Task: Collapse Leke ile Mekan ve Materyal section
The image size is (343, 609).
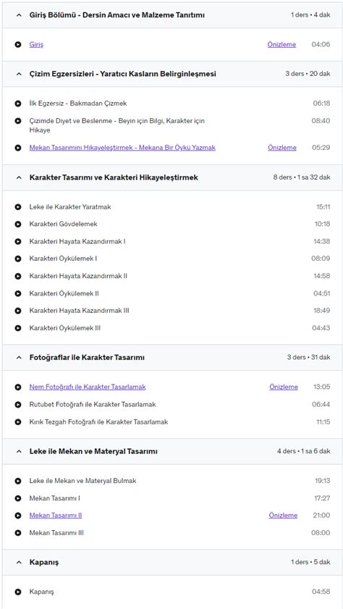Action: [19, 452]
